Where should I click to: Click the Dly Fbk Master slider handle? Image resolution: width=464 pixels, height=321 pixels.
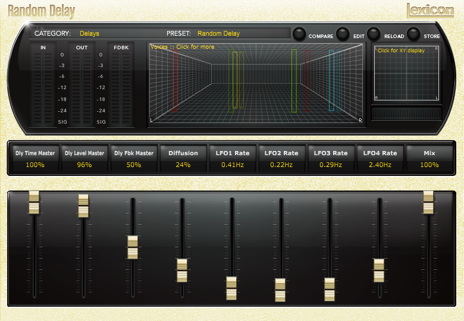[x=133, y=247]
